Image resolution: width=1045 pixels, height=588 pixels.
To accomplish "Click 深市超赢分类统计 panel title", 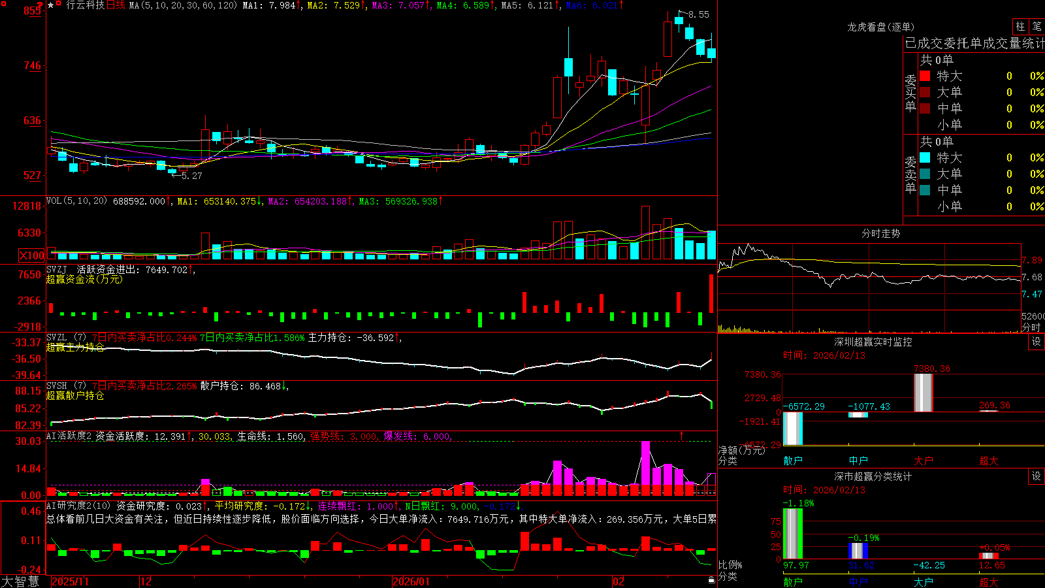I will pos(873,476).
